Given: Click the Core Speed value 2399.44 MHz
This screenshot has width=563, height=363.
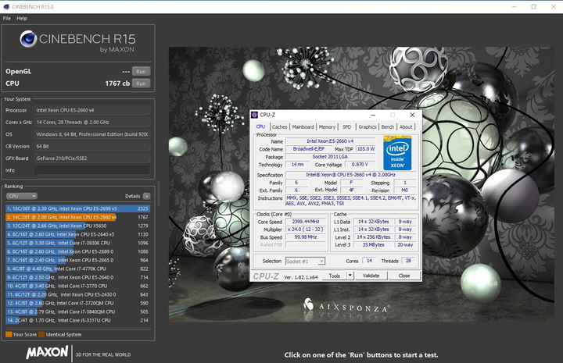Looking at the screenshot, I should point(306,222).
